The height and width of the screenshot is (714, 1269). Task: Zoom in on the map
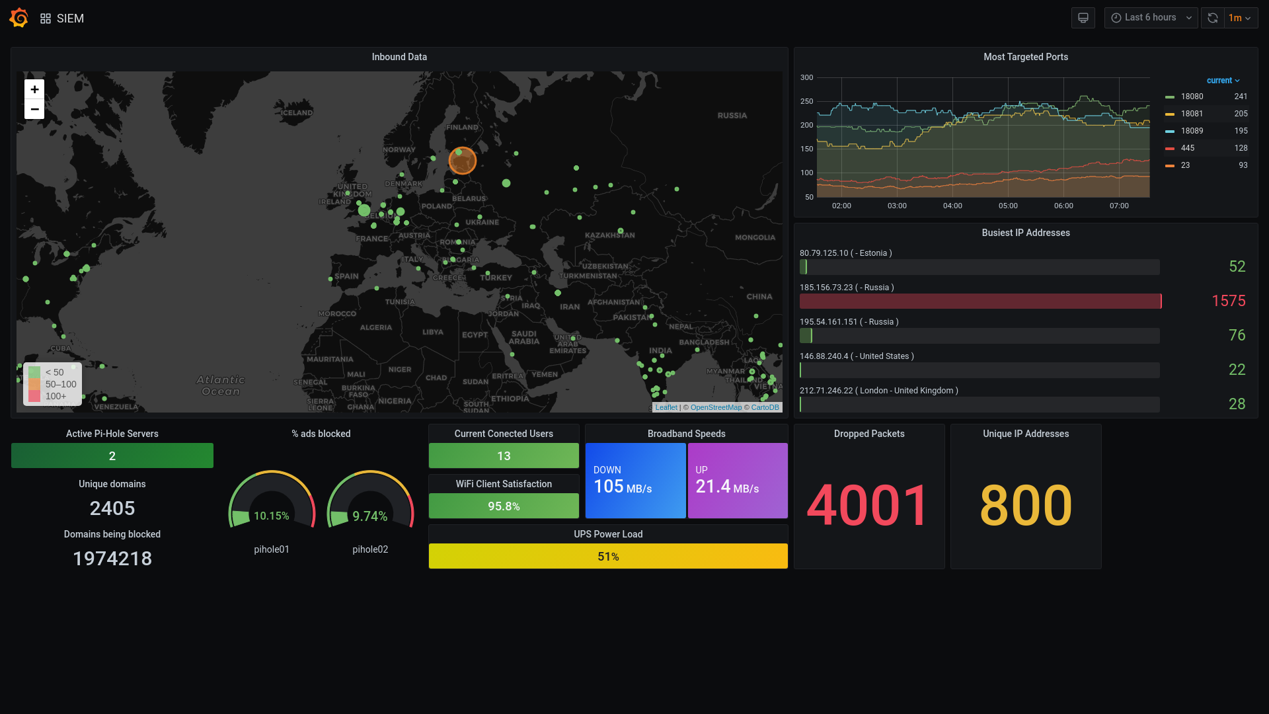point(34,89)
